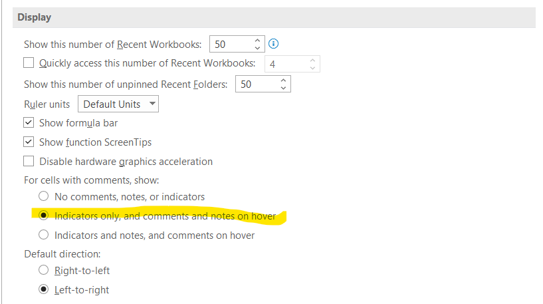Decrease Recent Workbooks number with down arrow
This screenshot has width=543, height=304.
pyautogui.click(x=257, y=48)
